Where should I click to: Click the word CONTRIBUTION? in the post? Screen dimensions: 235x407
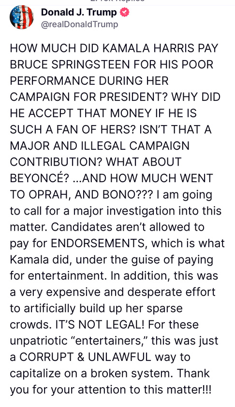click(56, 162)
